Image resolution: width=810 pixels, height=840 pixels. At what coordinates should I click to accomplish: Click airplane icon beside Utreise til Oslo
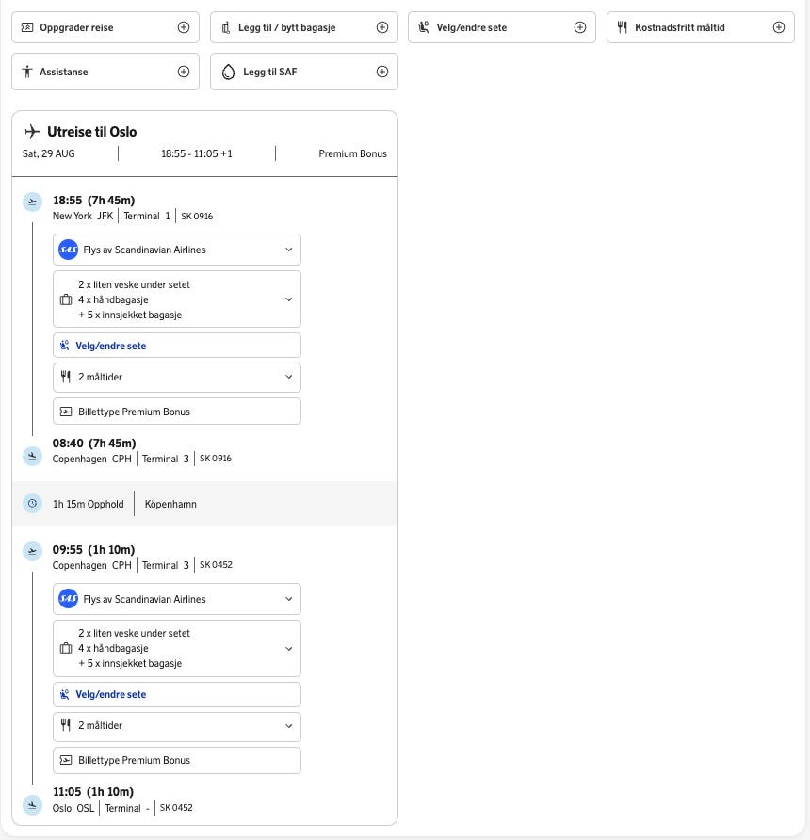click(32, 131)
